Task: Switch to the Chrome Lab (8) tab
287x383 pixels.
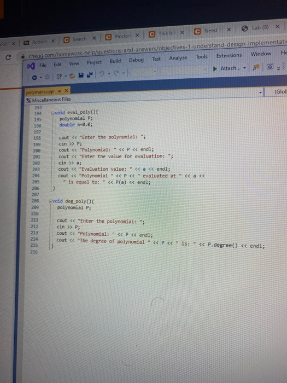Action: [260, 27]
